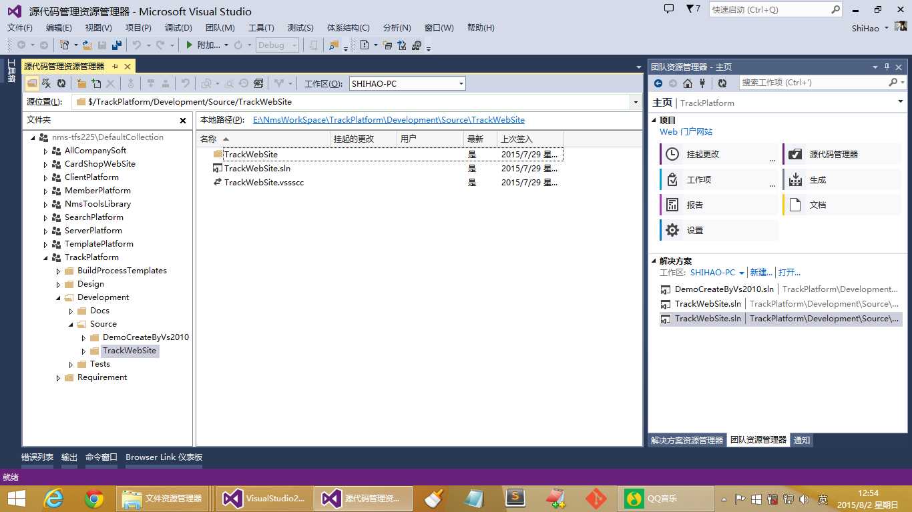Expand the CardShopWebSite tree node
Viewport: 912px width, 512px height.
click(x=46, y=164)
